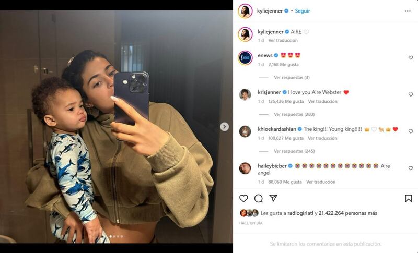Expand enews replies (3)
The width and height of the screenshot is (418, 253).
point(292,77)
